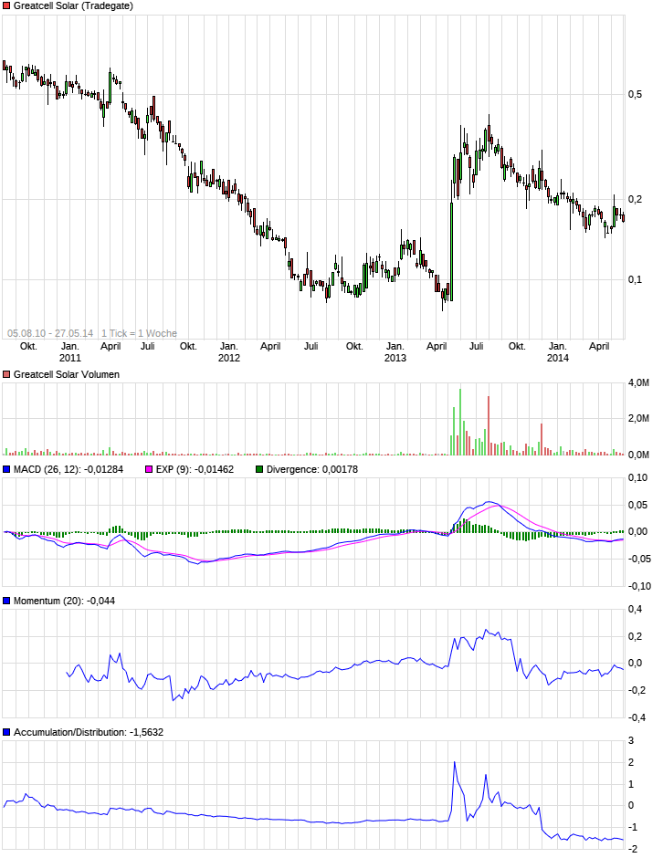This screenshot has height=858, width=663.
Task: Click the 0,5 price axis label
Action: 635,95
